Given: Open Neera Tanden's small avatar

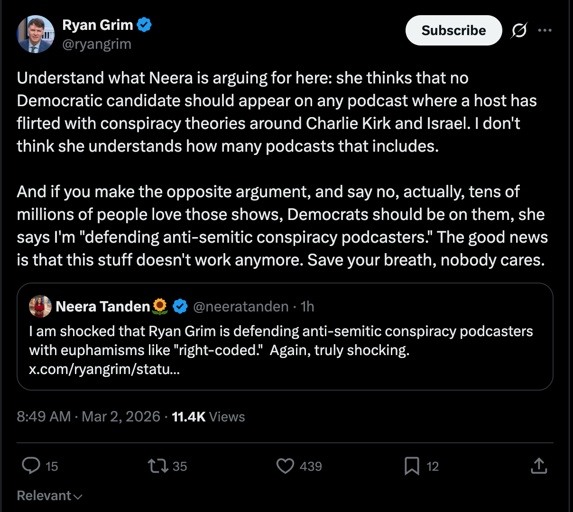Looking at the screenshot, I should coord(40,306).
